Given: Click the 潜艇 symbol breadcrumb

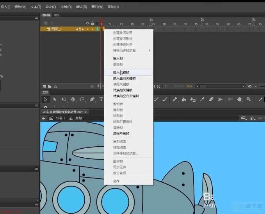Looking at the screenshot, I should (x=78, y=118).
